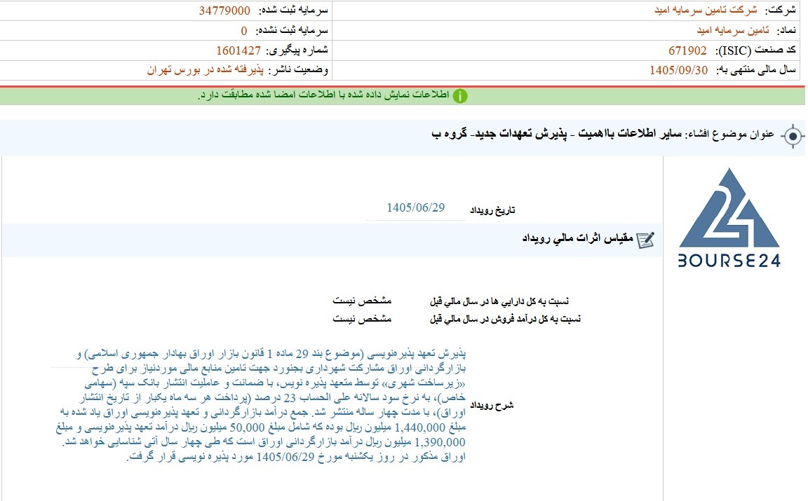
Task: Click label نماد in header table
Action: [786, 30]
